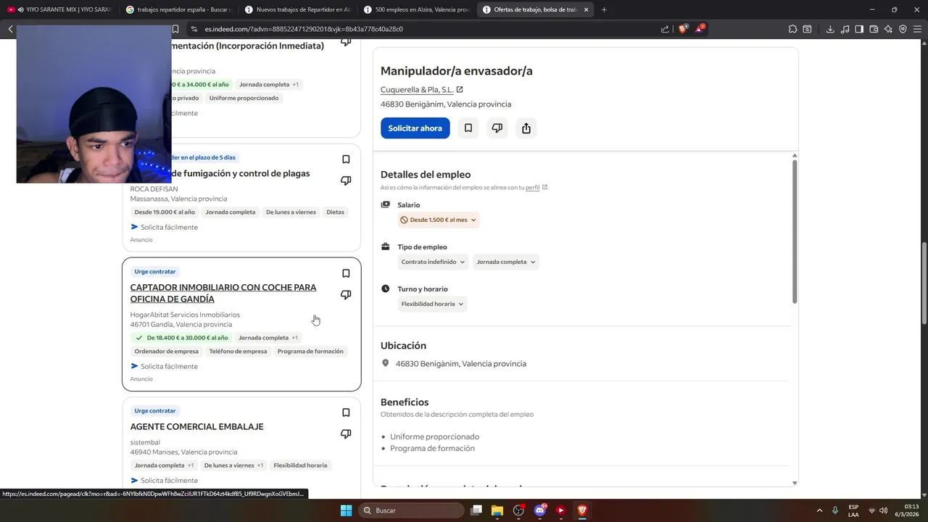Open external link icon next to Cuquerella & Pla
Screen dimensions: 928x522
[x=460, y=90]
